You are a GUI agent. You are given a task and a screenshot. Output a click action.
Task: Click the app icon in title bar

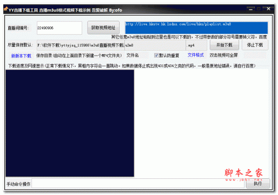[x=6, y=9]
